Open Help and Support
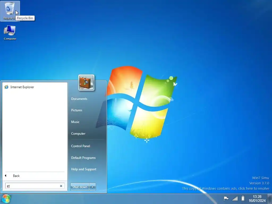The width and height of the screenshot is (272, 204). click(84, 169)
